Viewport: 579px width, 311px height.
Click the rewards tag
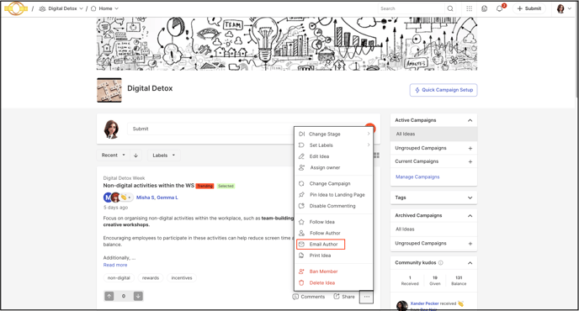pos(151,277)
